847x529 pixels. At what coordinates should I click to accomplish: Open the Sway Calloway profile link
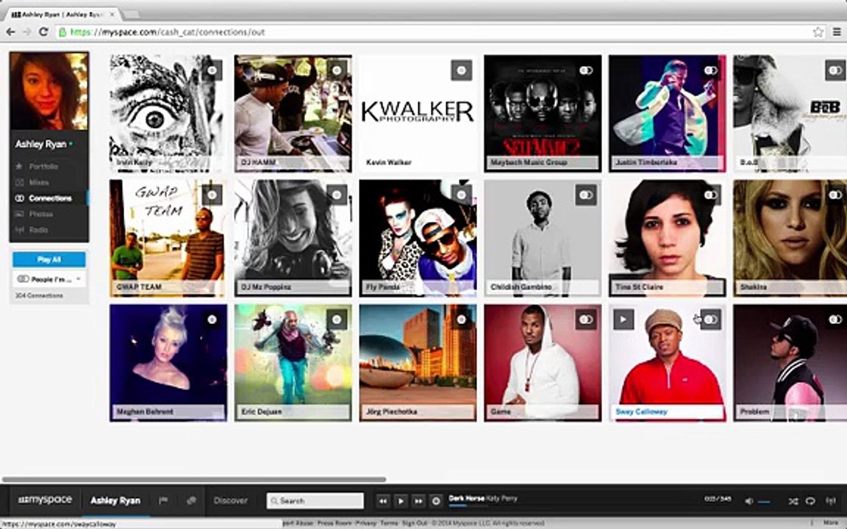(x=641, y=411)
